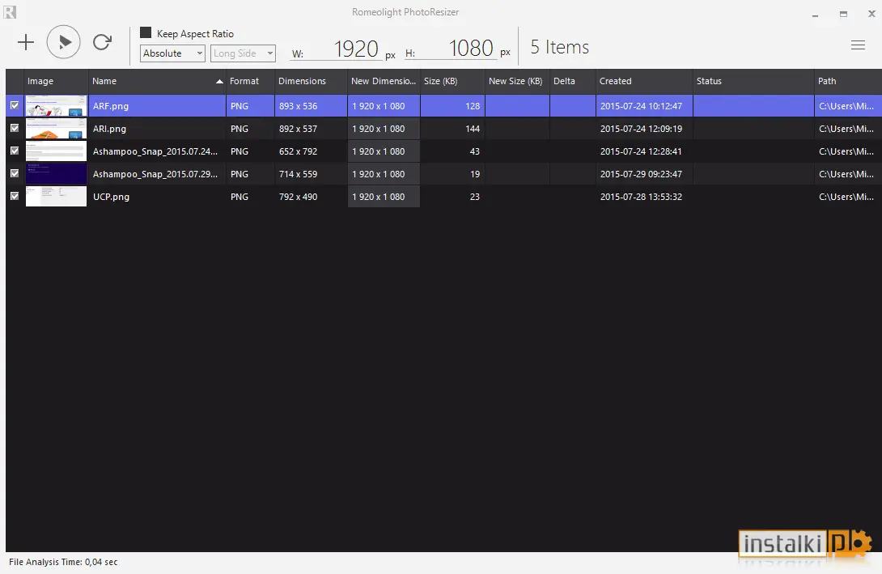
Task: Uncheck the ARI.png row checkbox
Action: (15, 128)
